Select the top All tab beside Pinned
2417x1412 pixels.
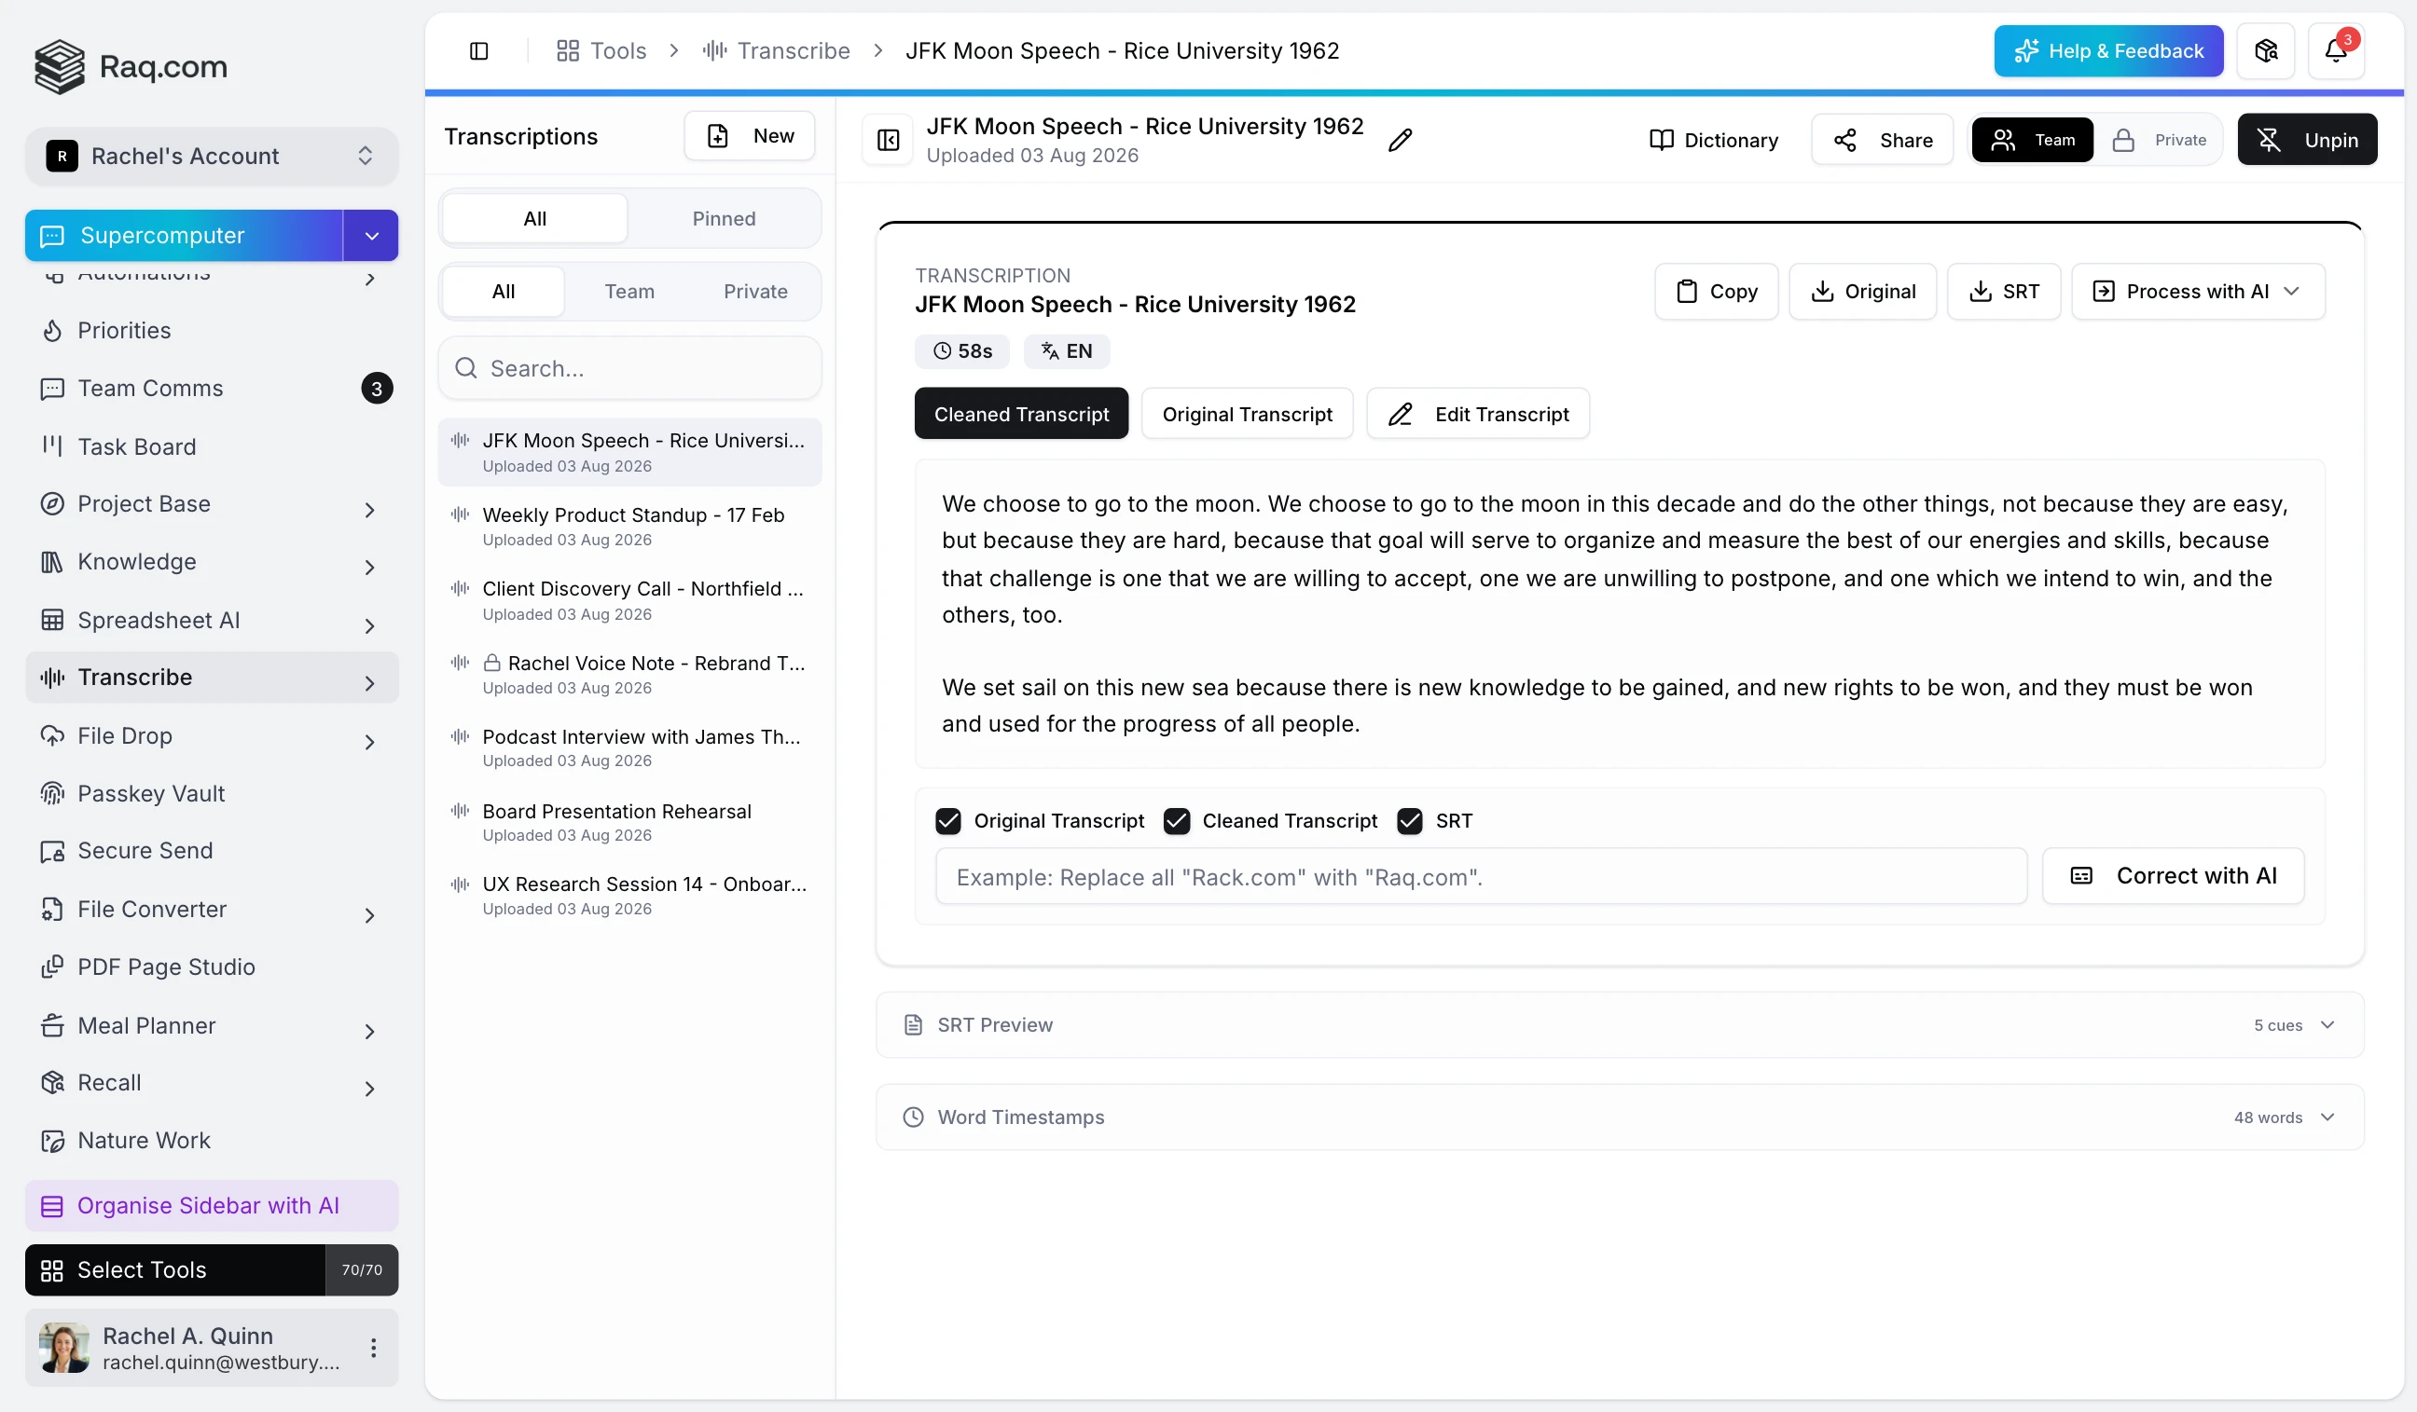(535, 219)
